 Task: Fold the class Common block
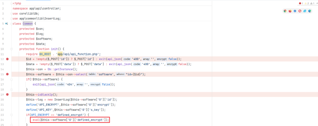(11, 24)
